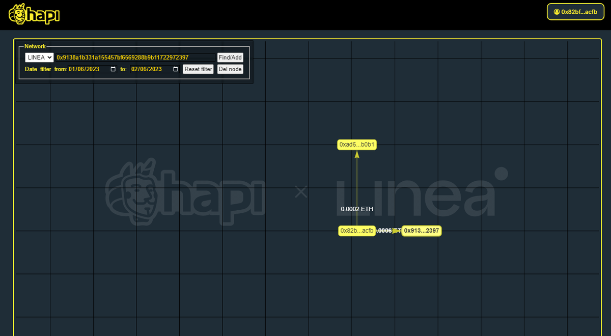Screen dimensions: 611x336
Task: Click the Del node button
Action: click(230, 69)
